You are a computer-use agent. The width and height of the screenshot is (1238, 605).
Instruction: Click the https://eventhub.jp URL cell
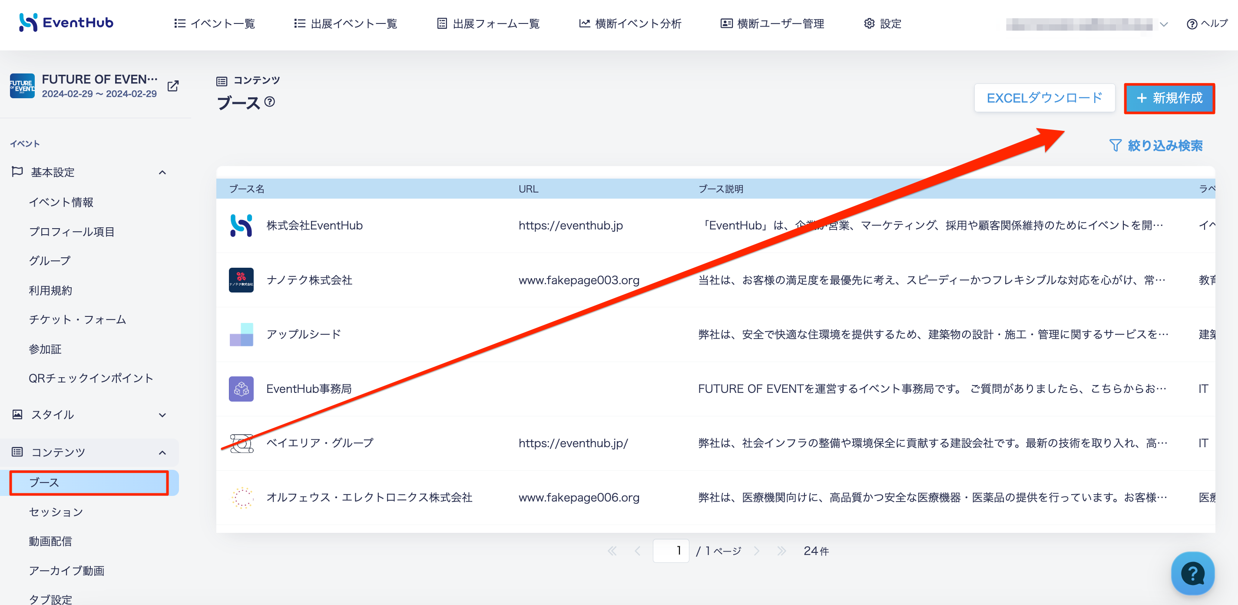(570, 226)
